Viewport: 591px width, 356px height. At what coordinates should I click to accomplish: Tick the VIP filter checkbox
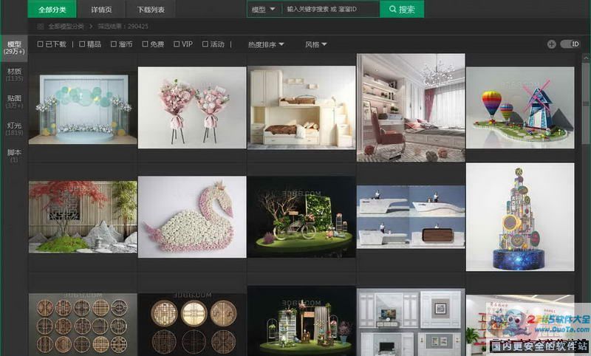[177, 44]
